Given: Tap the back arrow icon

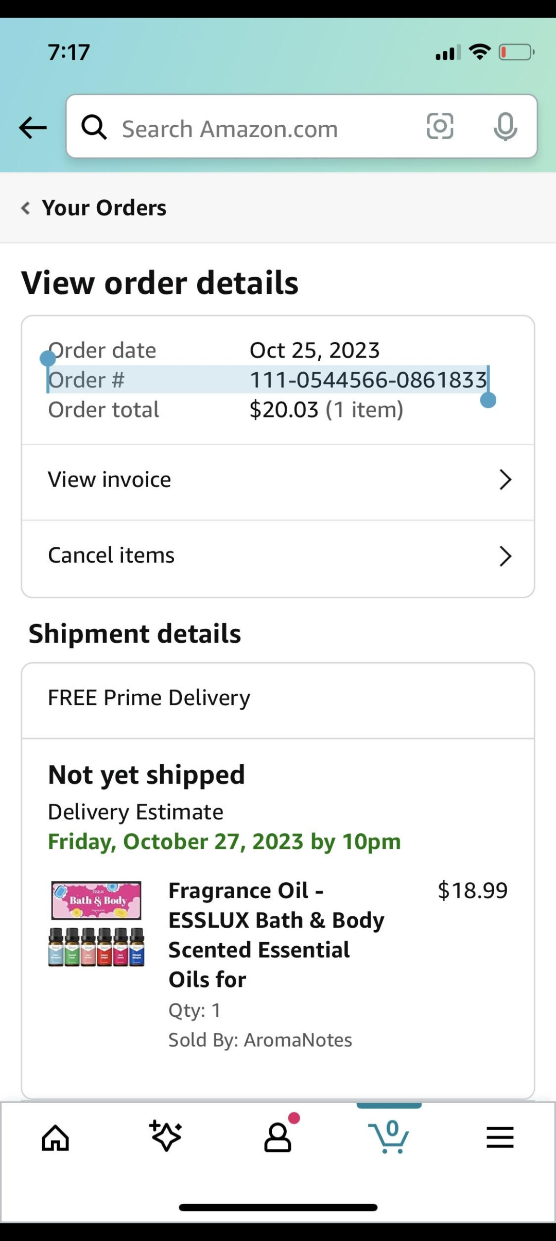Looking at the screenshot, I should 32,128.
